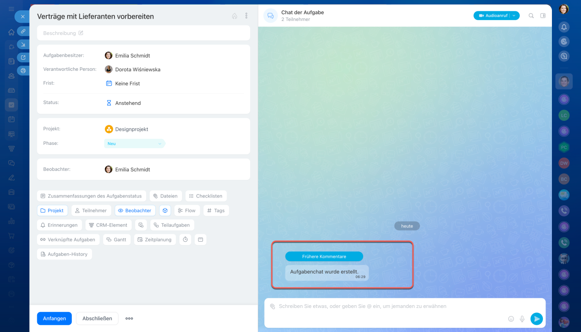
Task: Click the shopping cart icon in left sidebar
Action: 11,236
